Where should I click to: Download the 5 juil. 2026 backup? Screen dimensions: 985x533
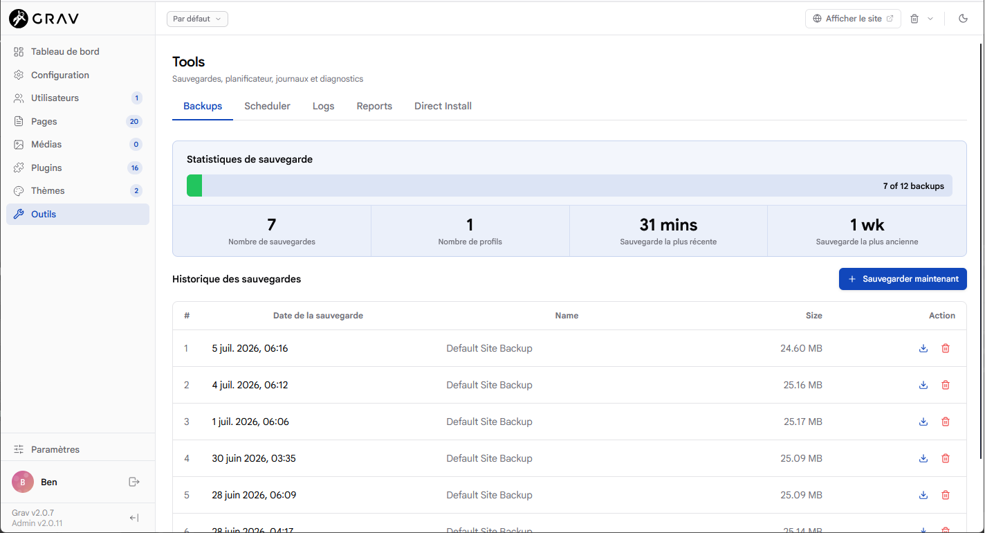tap(923, 348)
